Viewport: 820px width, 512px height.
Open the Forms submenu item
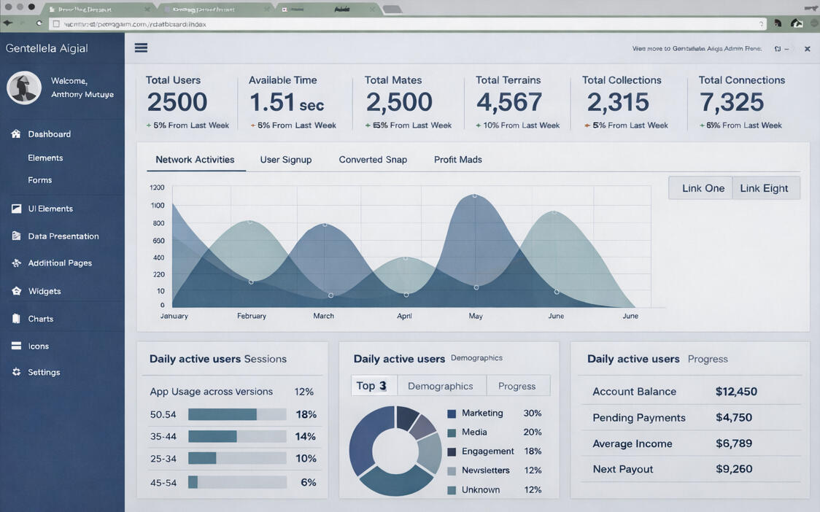pyautogui.click(x=39, y=180)
